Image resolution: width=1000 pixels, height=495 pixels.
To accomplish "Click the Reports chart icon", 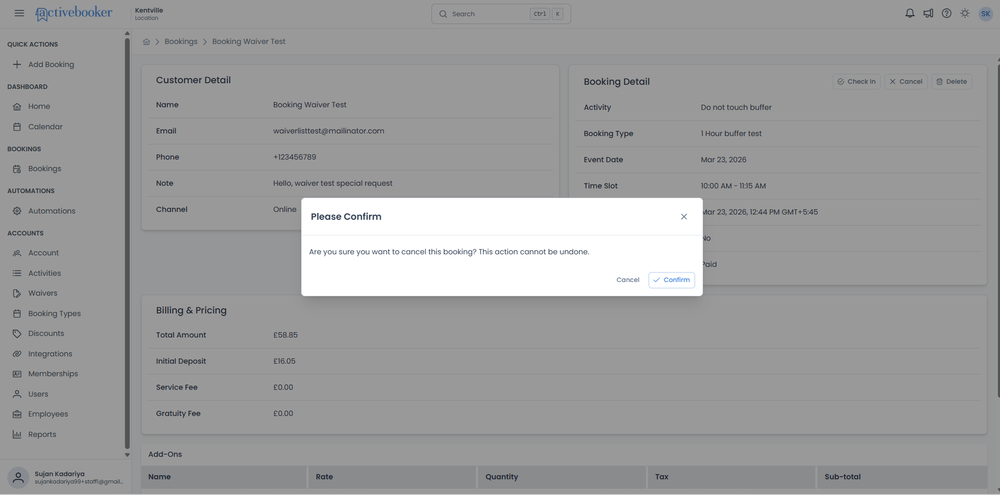I will coord(17,434).
